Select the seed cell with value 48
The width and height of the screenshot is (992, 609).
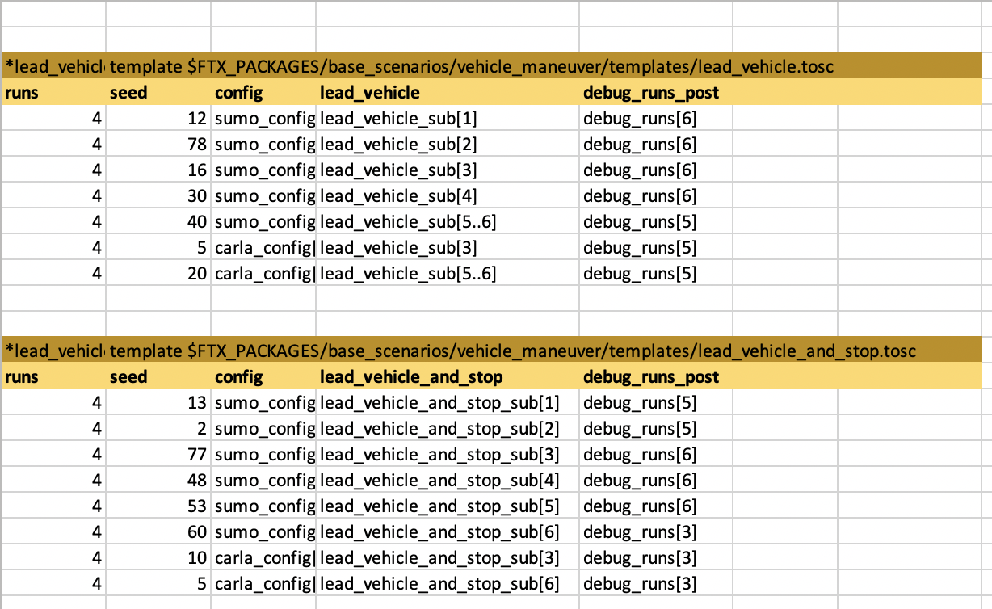(158, 481)
